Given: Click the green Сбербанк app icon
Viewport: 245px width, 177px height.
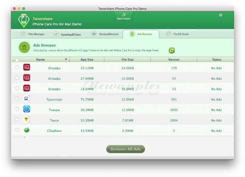Looking at the screenshot, I should click(x=27, y=130).
